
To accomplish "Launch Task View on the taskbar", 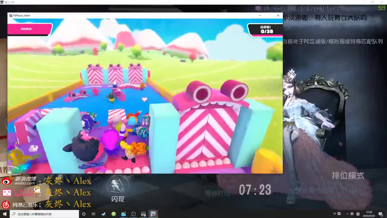I will tap(93, 214).
